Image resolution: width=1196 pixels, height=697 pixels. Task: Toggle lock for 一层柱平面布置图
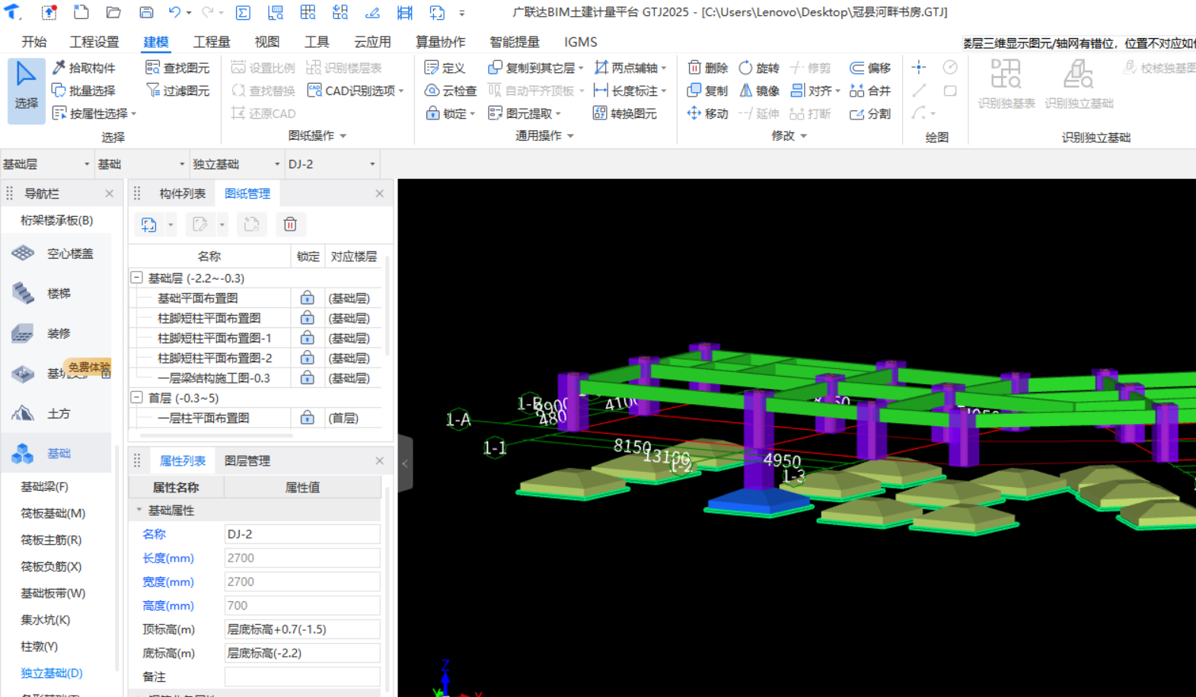pos(307,418)
